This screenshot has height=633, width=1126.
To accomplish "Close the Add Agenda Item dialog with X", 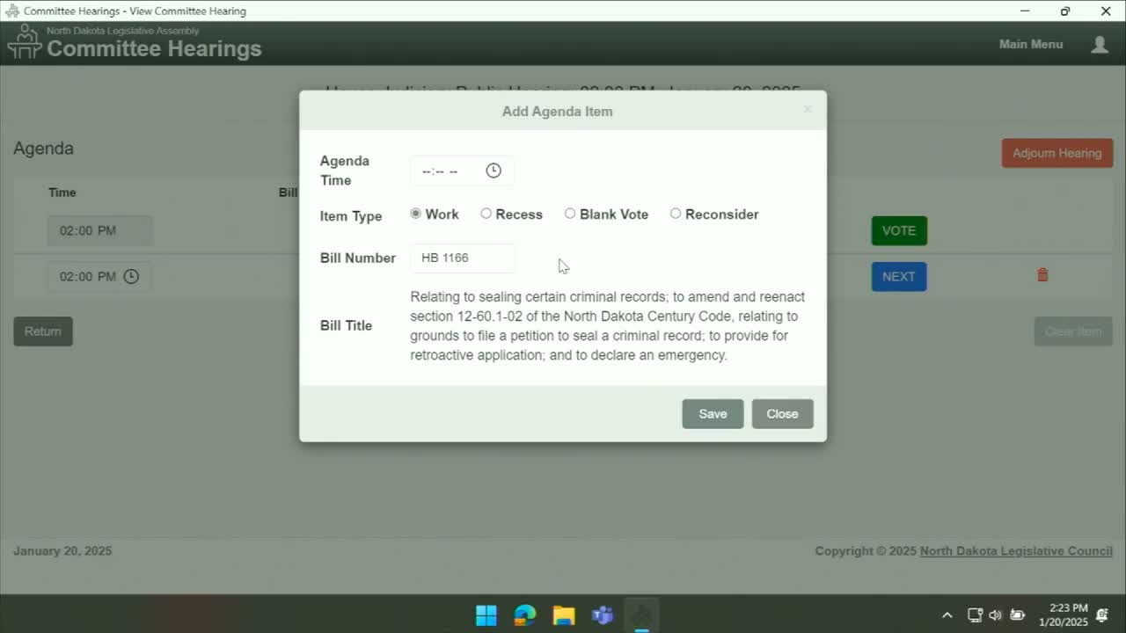I will [808, 110].
